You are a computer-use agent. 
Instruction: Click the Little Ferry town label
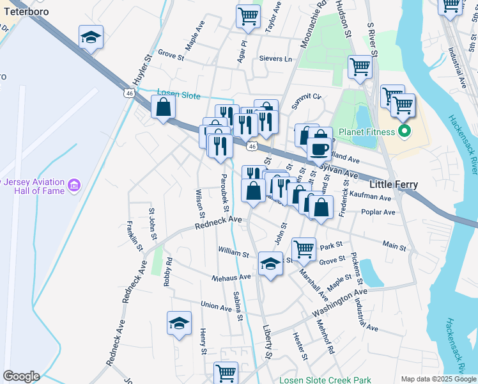[394, 184]
